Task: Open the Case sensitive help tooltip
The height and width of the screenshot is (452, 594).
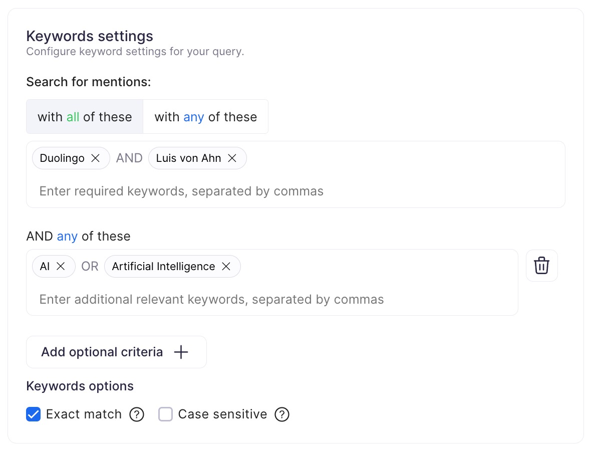Action: pyautogui.click(x=281, y=414)
